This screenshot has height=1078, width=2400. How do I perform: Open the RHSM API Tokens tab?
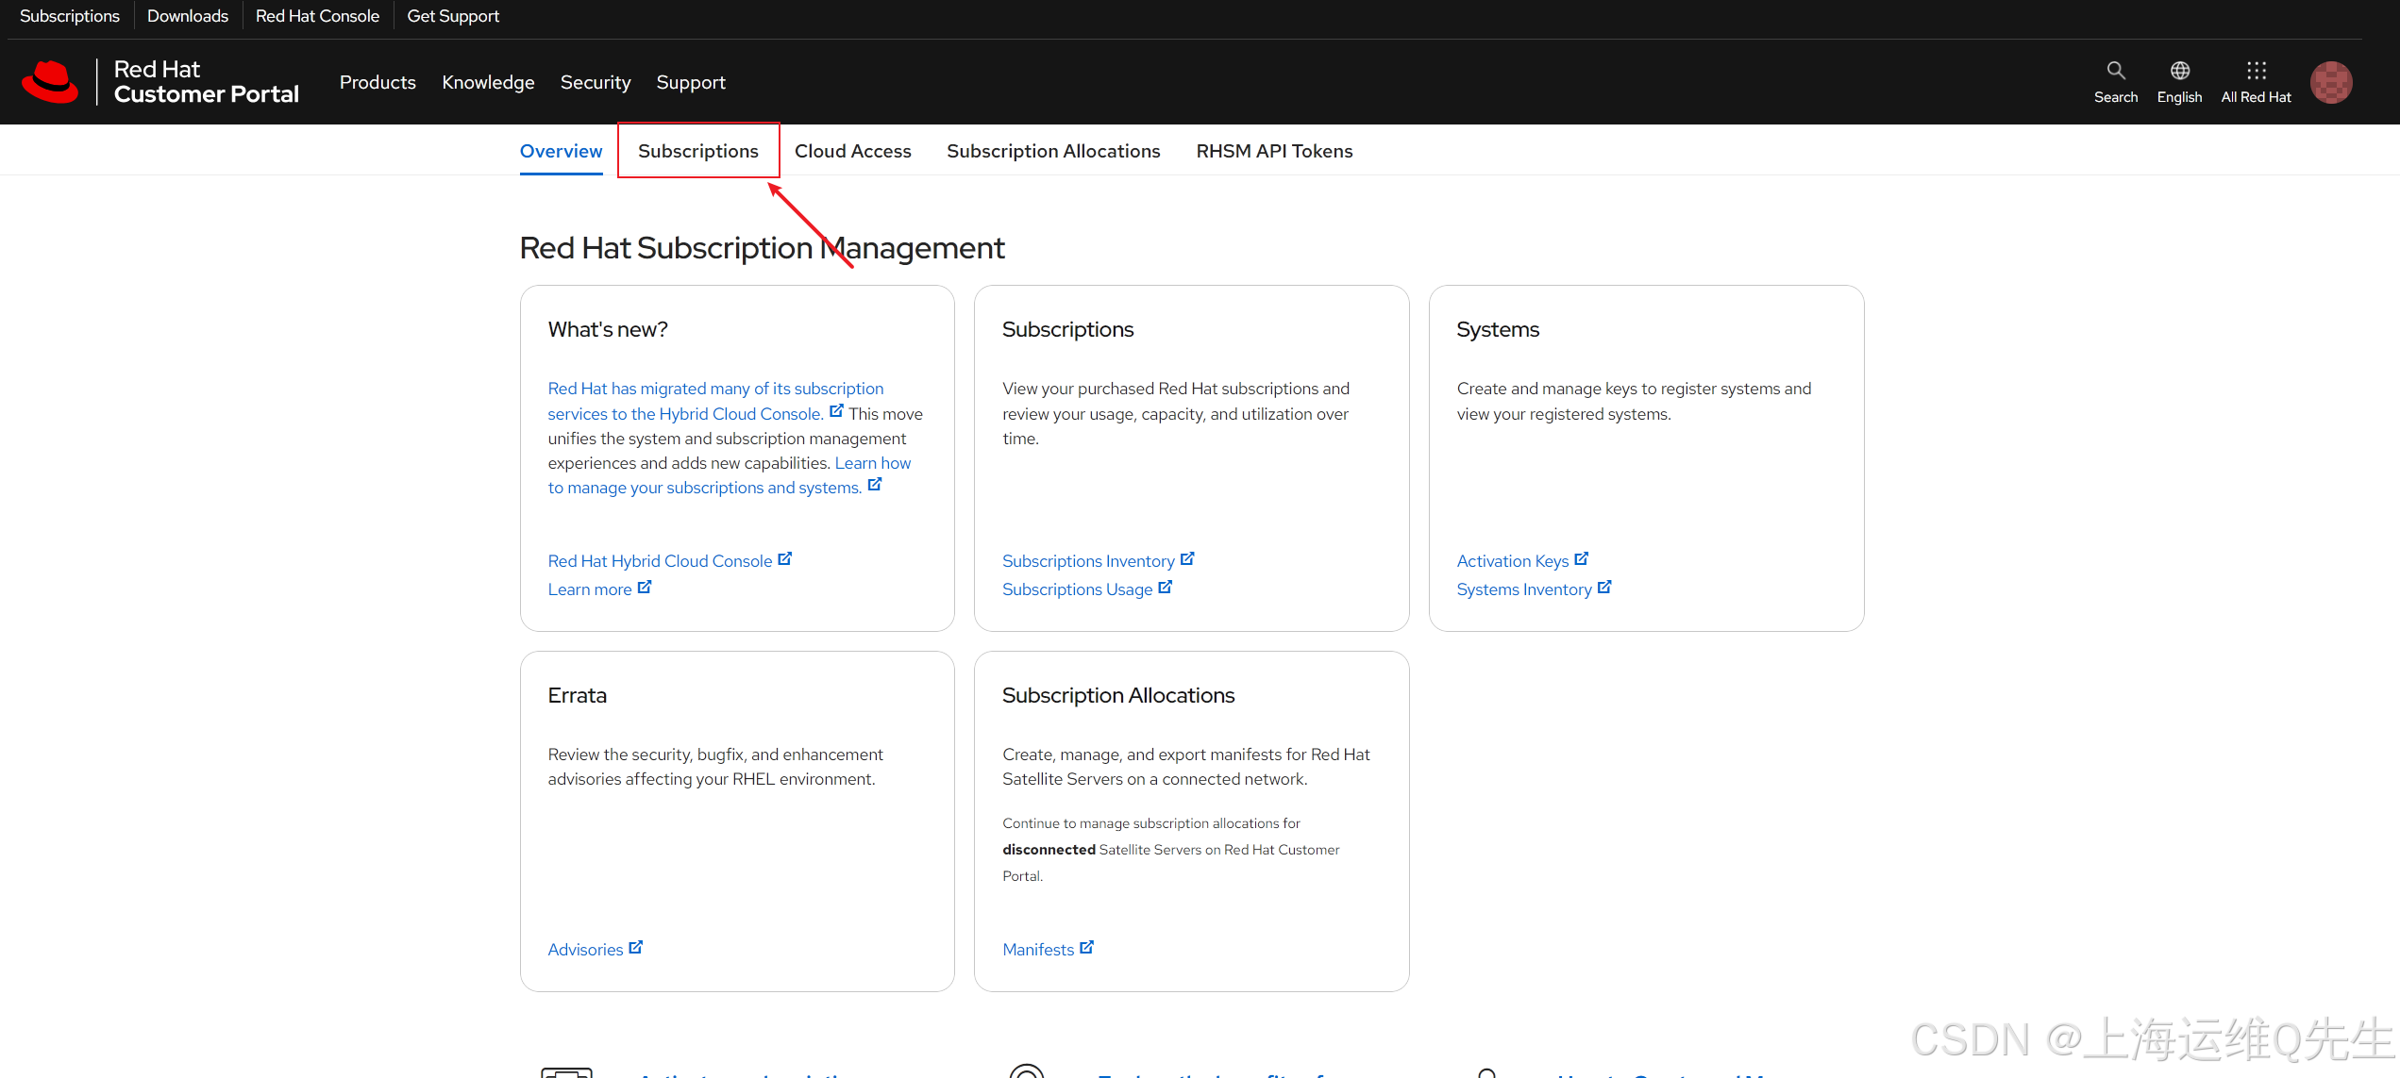(1274, 151)
